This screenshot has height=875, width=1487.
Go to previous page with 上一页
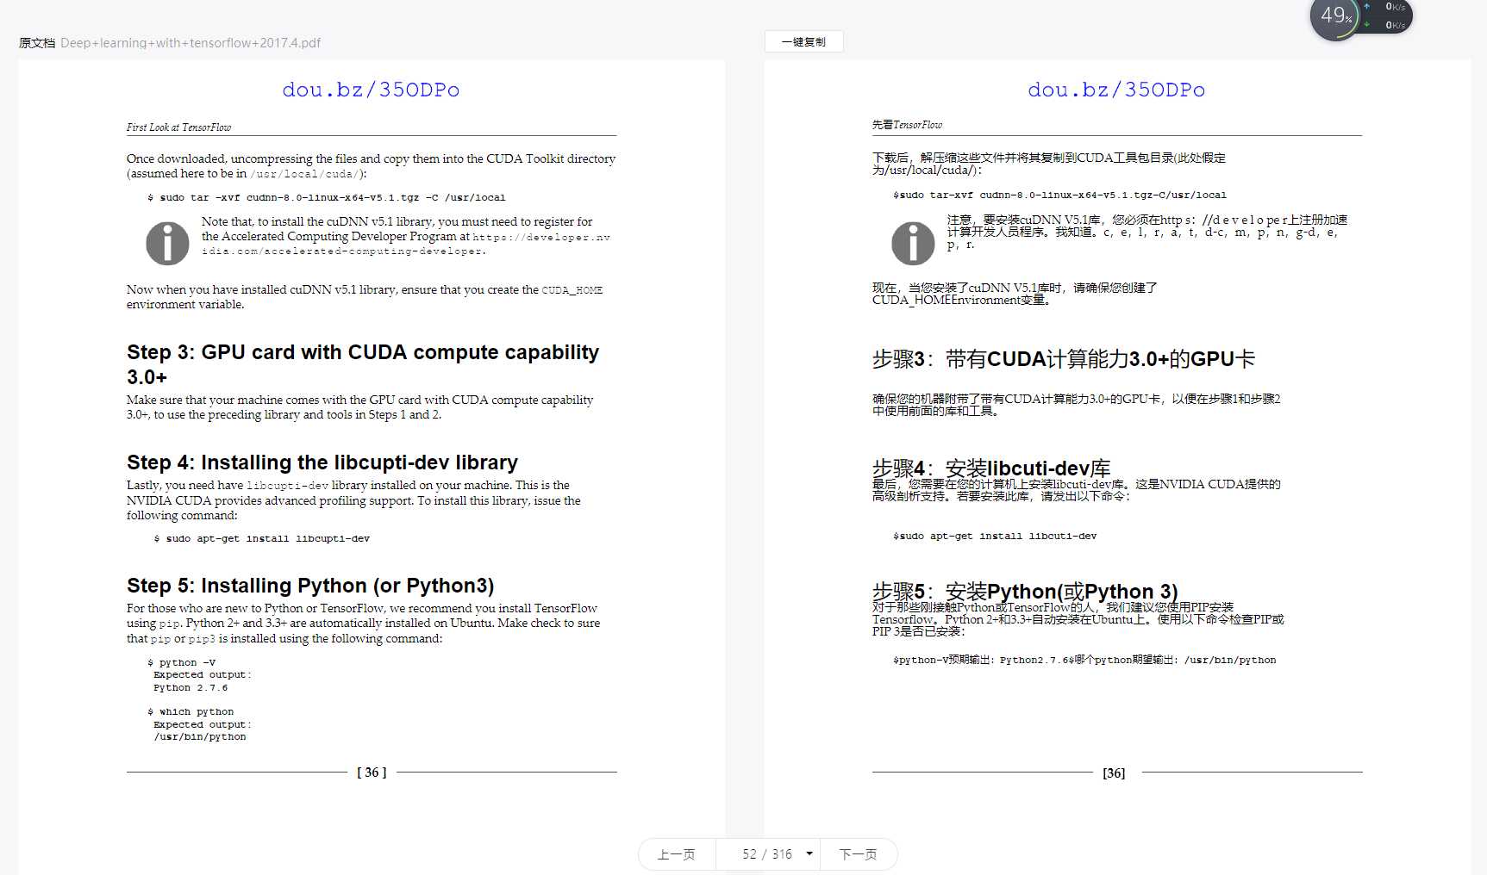pos(677,854)
